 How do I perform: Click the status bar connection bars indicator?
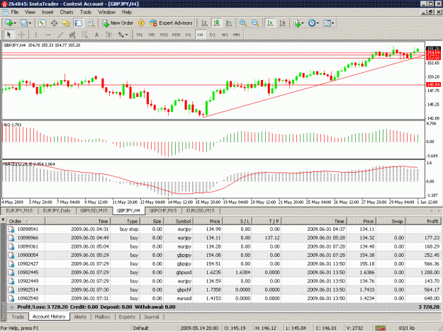pos(381,328)
